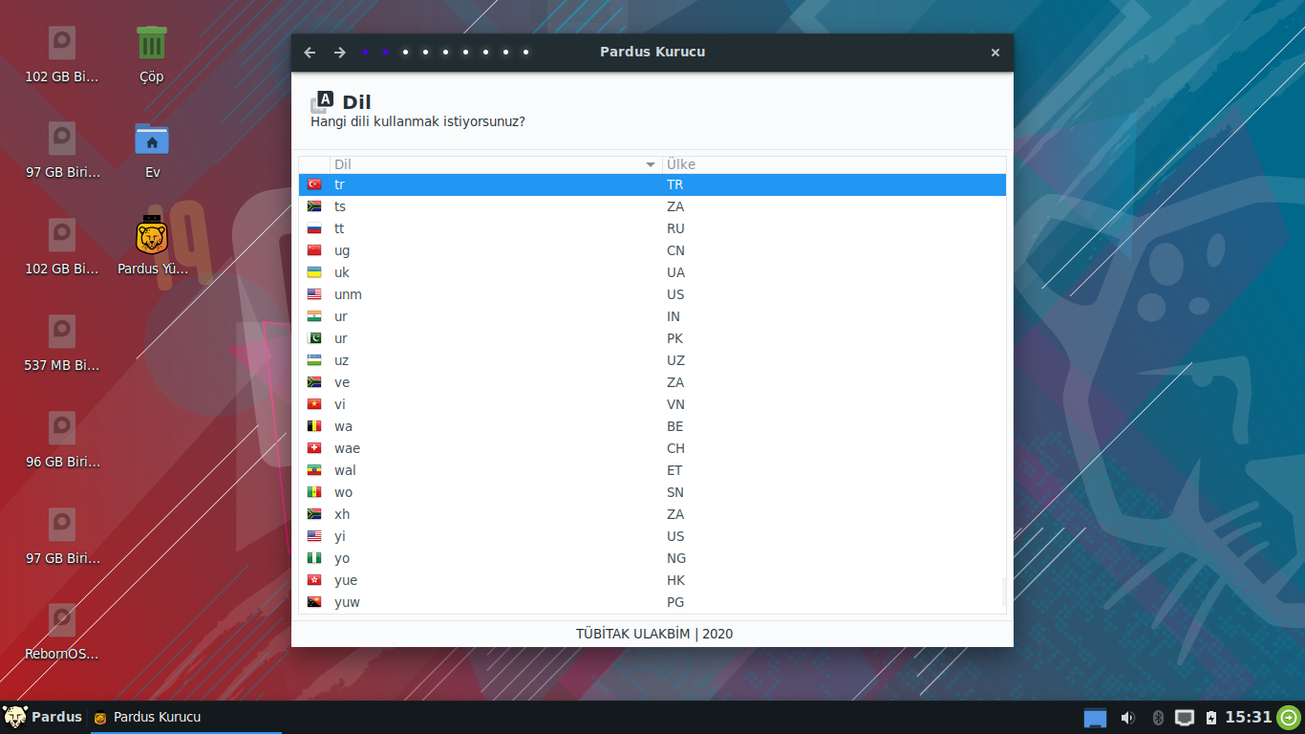Click the language list vertical scrollbar

[x=1003, y=591]
